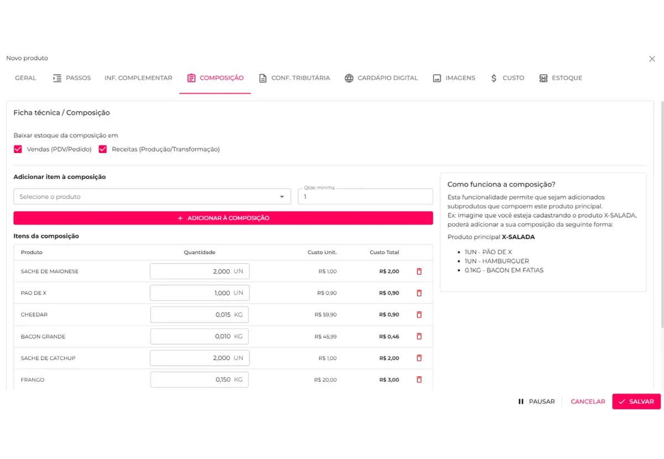Click the BACON GRANDE total R$ 0,46
Screen dimensions: 664x459
[x=389, y=336]
